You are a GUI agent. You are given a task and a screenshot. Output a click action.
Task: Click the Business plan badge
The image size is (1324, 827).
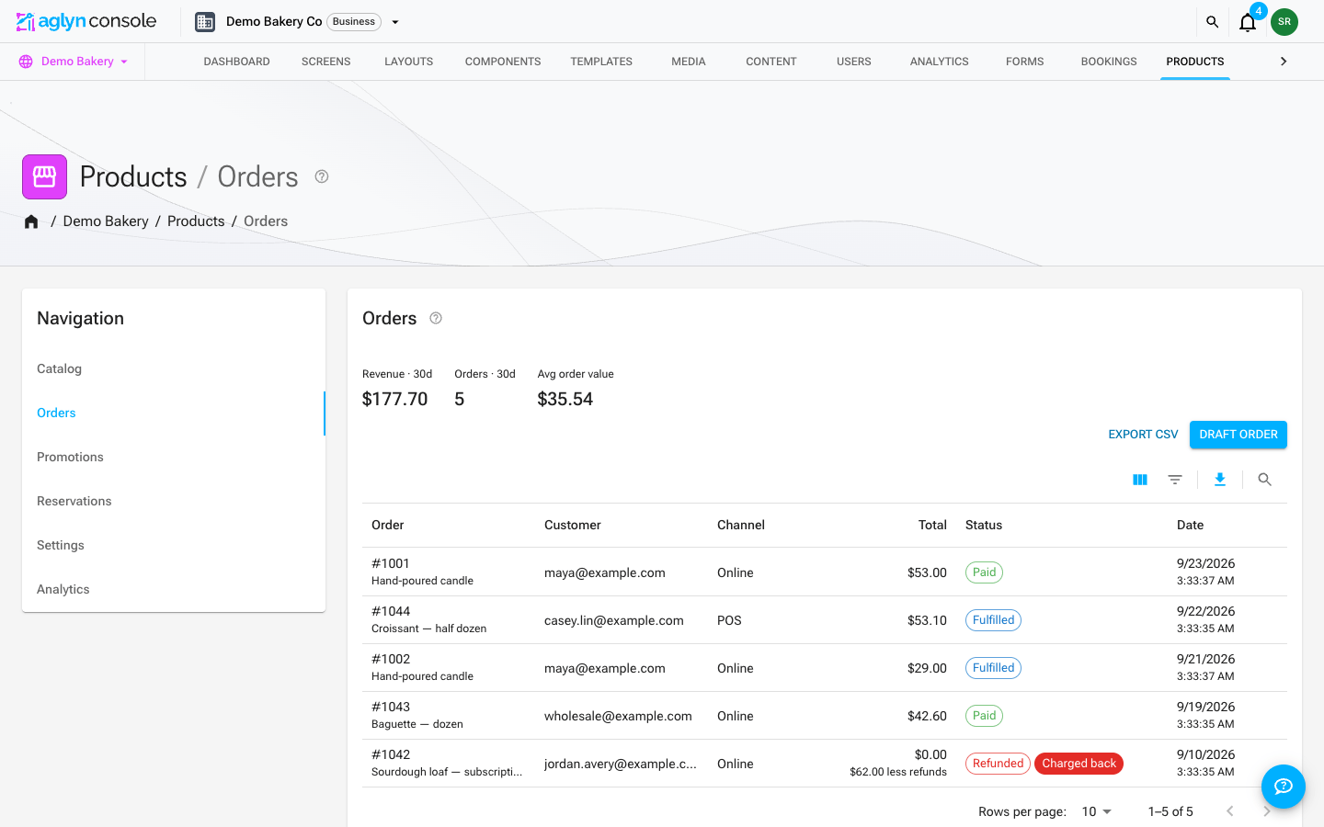coord(354,22)
